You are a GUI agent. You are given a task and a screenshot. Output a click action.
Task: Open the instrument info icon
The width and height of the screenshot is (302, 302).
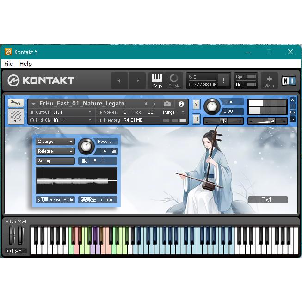tap(181, 104)
